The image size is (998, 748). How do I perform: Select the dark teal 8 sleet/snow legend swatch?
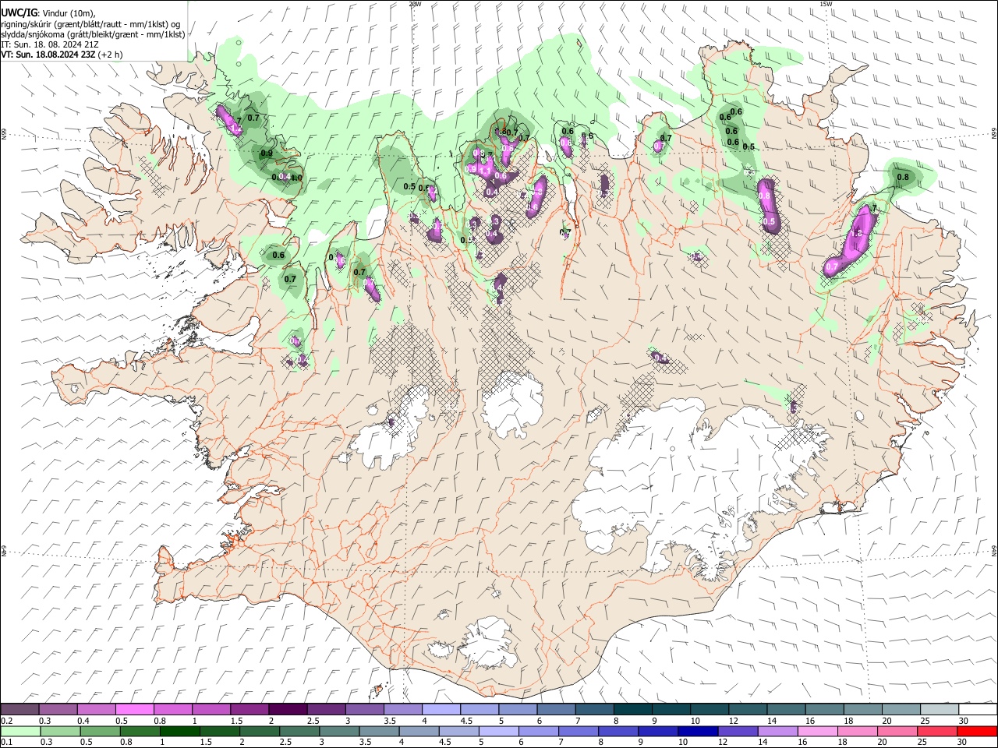(x=632, y=709)
